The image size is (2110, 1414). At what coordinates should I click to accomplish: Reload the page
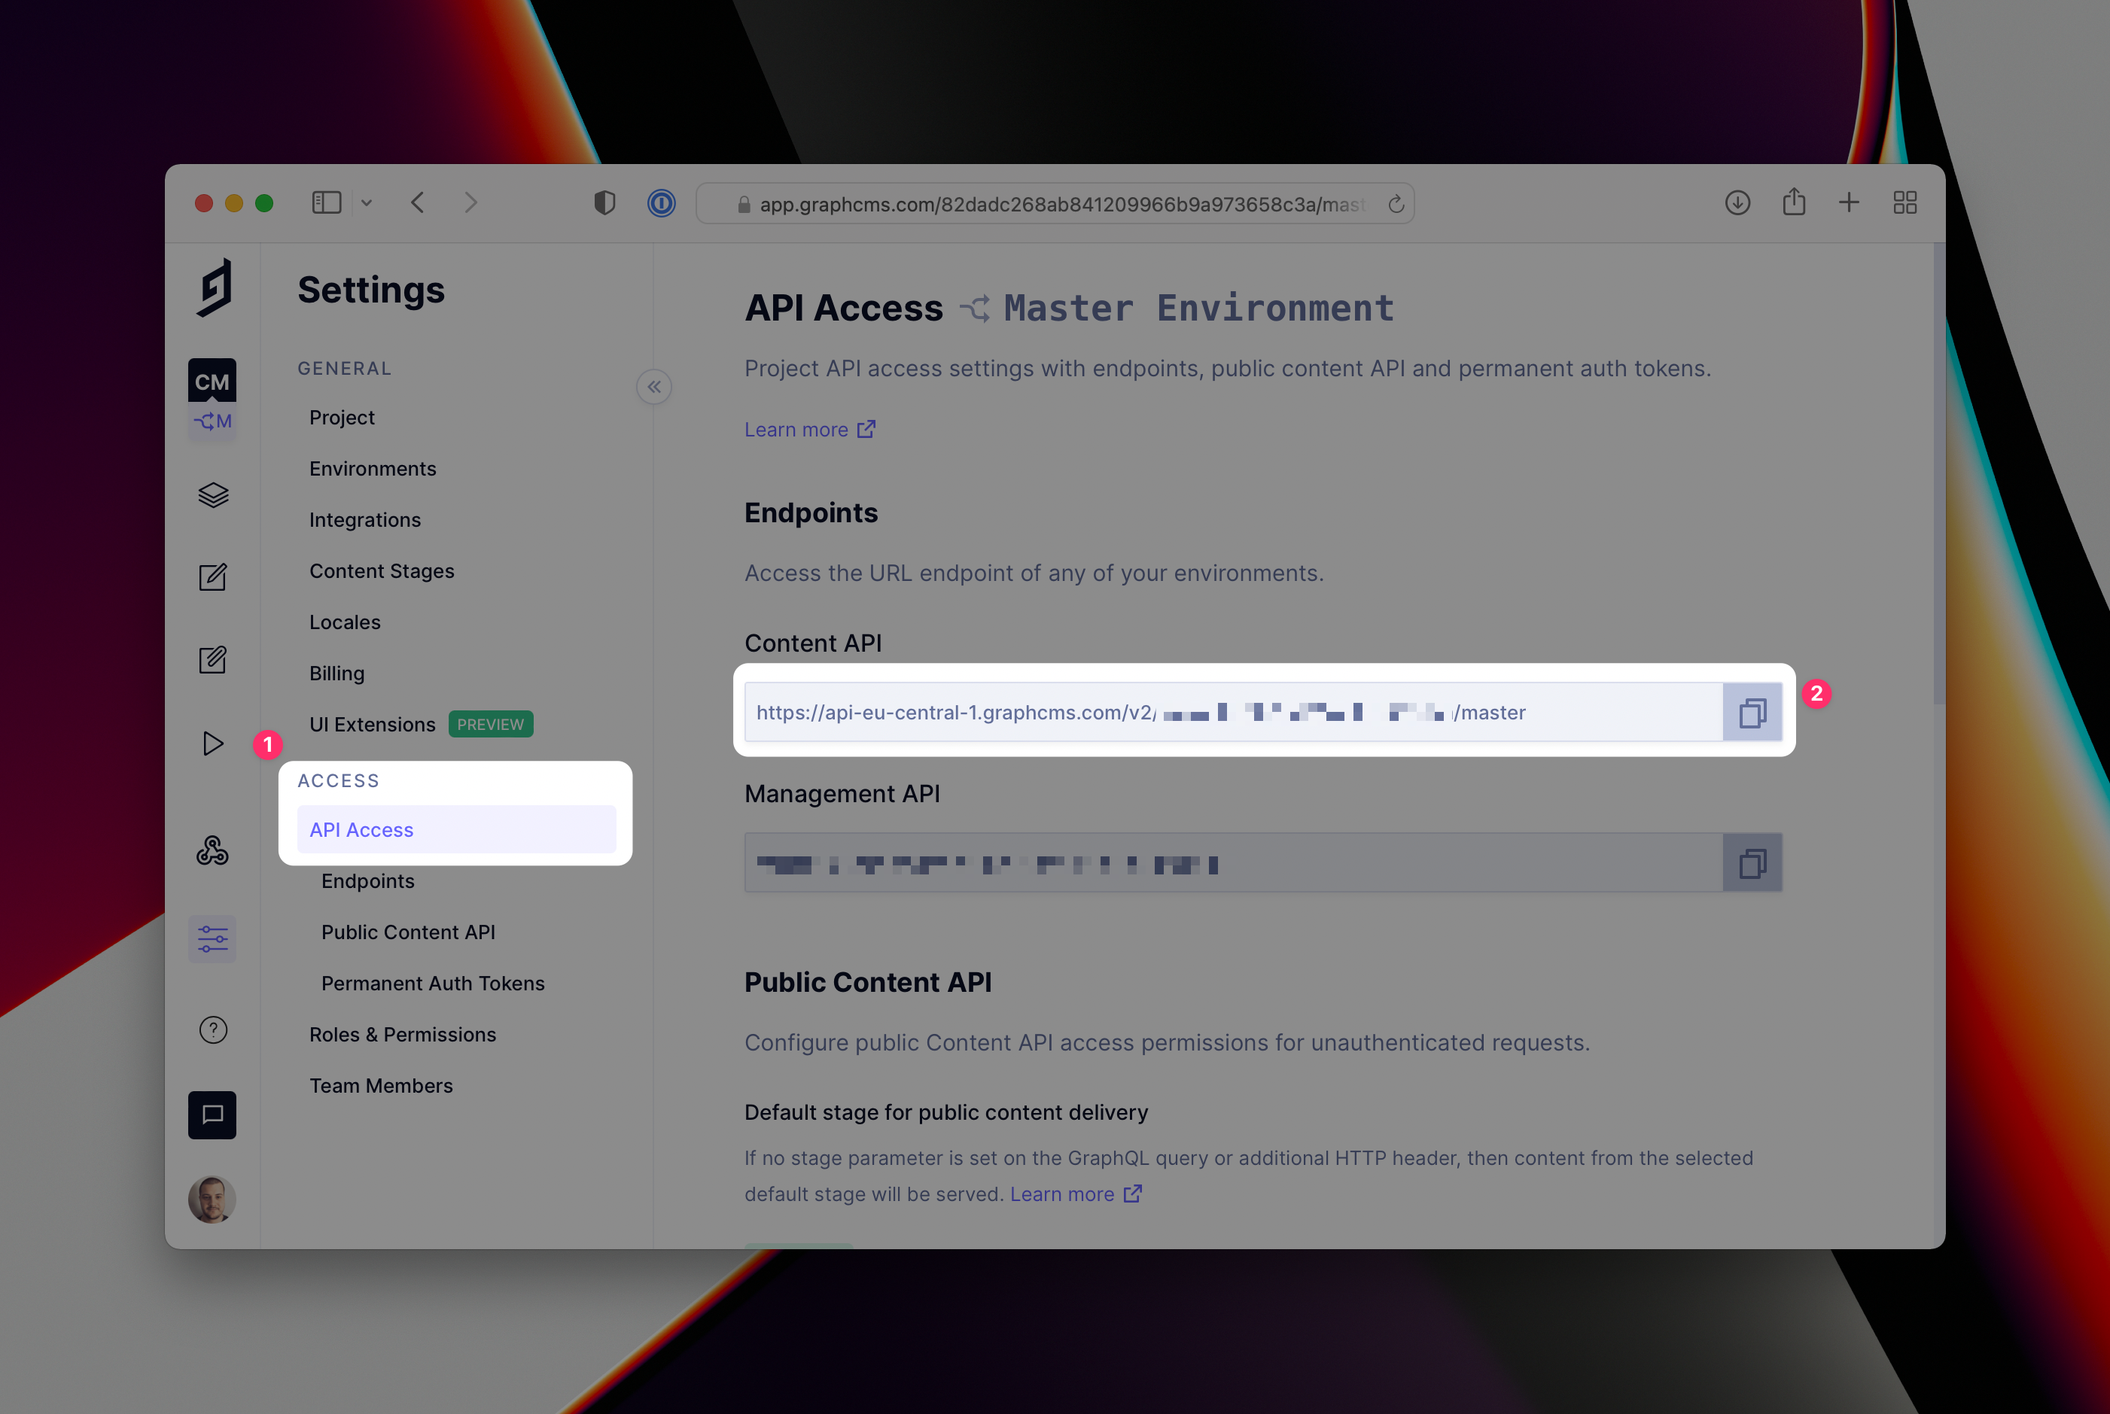(x=1396, y=204)
